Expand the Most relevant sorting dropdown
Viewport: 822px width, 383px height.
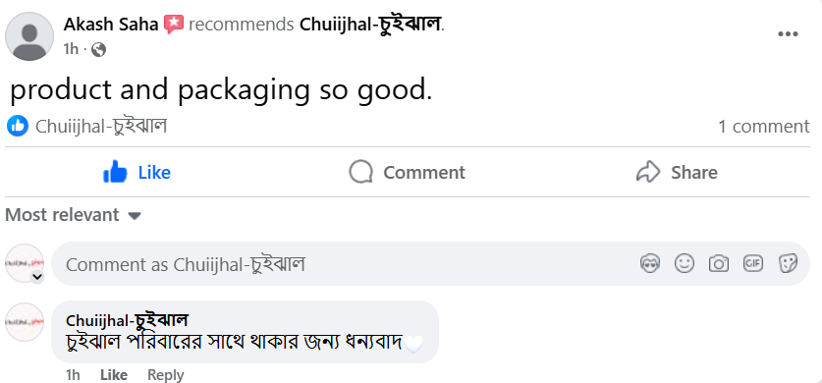coord(74,215)
